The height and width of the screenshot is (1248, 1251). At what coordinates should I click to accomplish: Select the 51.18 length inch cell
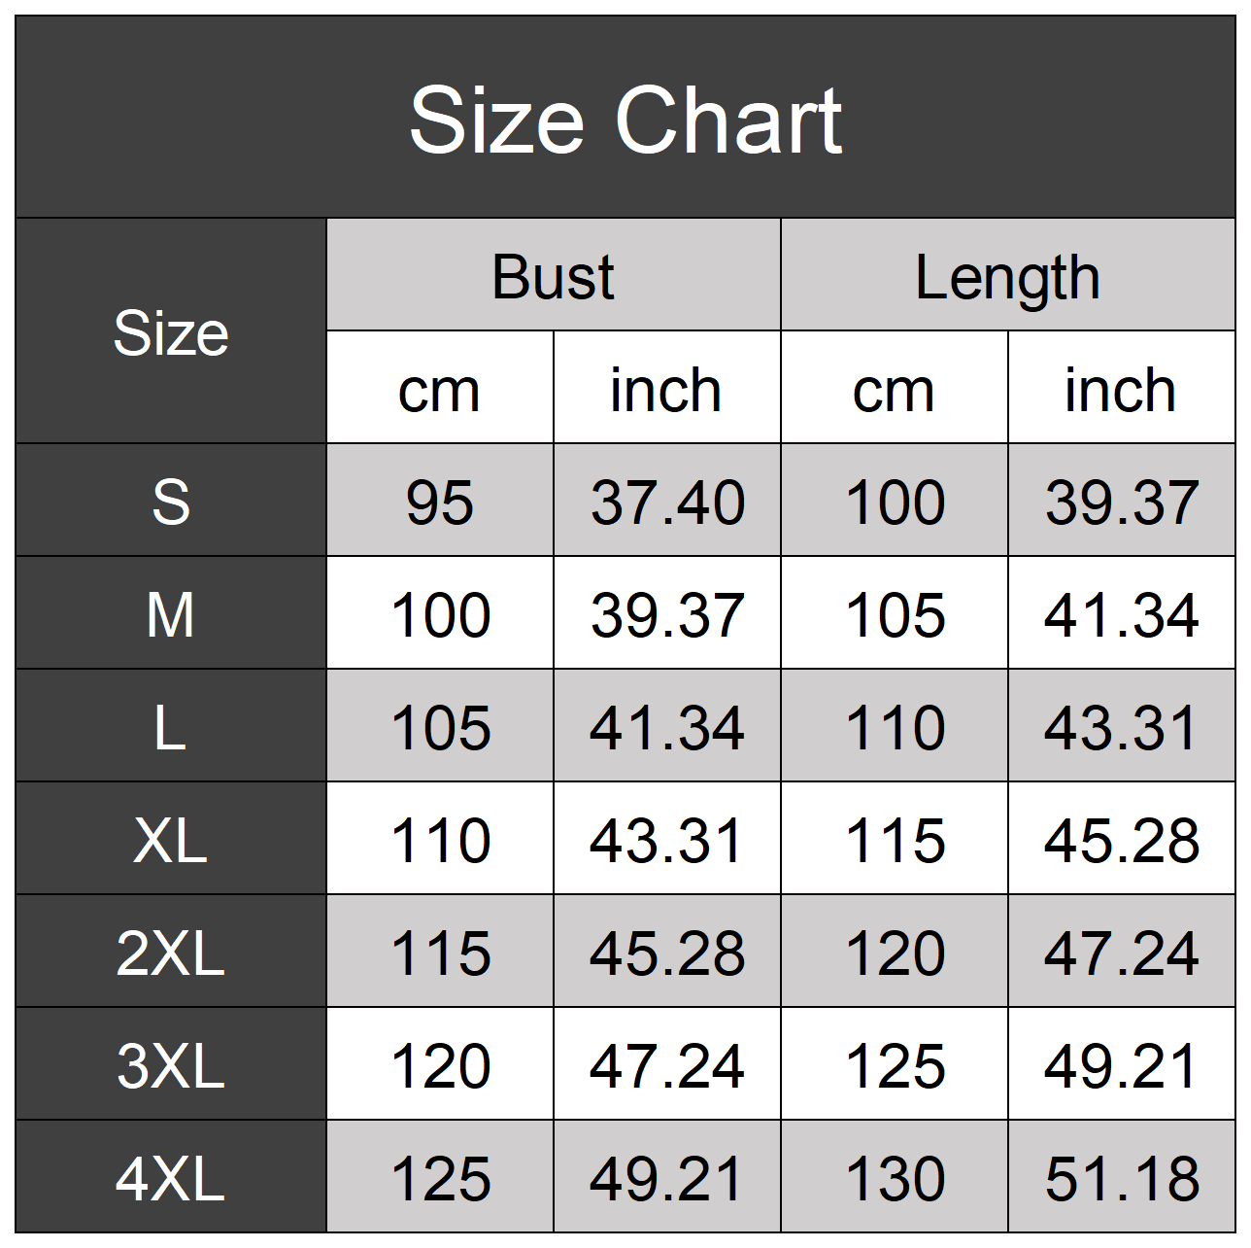click(x=1122, y=1177)
